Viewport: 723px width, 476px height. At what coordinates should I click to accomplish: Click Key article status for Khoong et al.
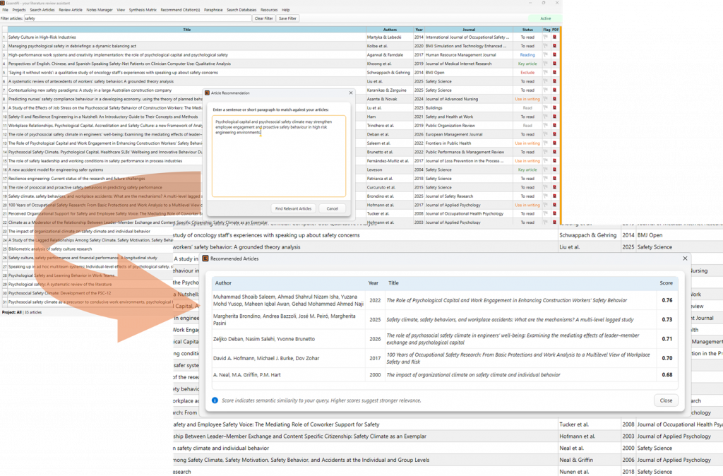pyautogui.click(x=527, y=64)
